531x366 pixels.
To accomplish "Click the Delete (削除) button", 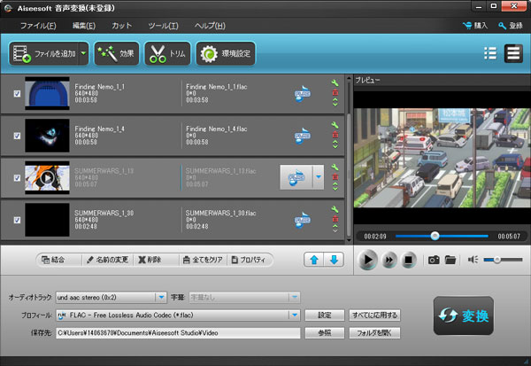I will pyautogui.click(x=150, y=260).
